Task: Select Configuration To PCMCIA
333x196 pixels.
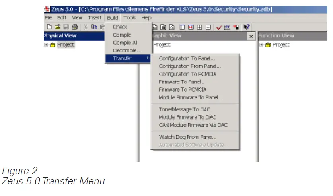Action: tap(195, 74)
